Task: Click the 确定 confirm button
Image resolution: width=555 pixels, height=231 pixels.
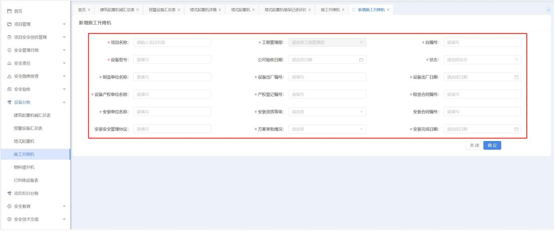Action: coord(492,145)
